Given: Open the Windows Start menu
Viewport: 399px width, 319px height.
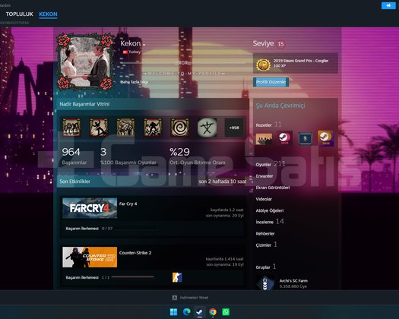Looking at the screenshot, I should [x=173, y=312].
